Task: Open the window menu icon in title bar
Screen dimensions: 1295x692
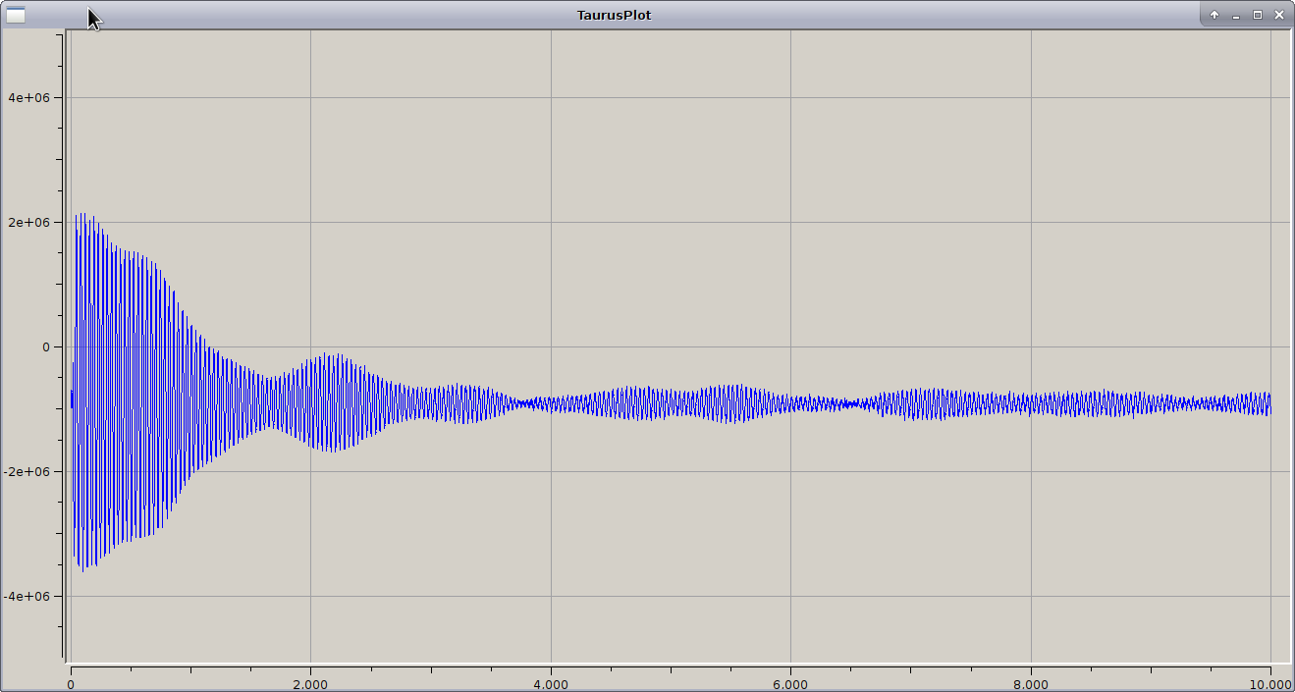Action: (16, 15)
